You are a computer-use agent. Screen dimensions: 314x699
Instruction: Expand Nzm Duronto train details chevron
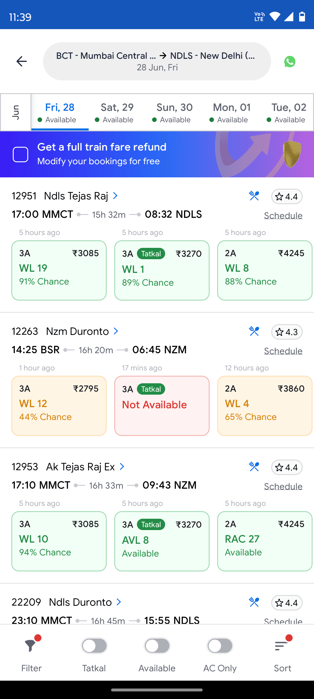click(116, 331)
